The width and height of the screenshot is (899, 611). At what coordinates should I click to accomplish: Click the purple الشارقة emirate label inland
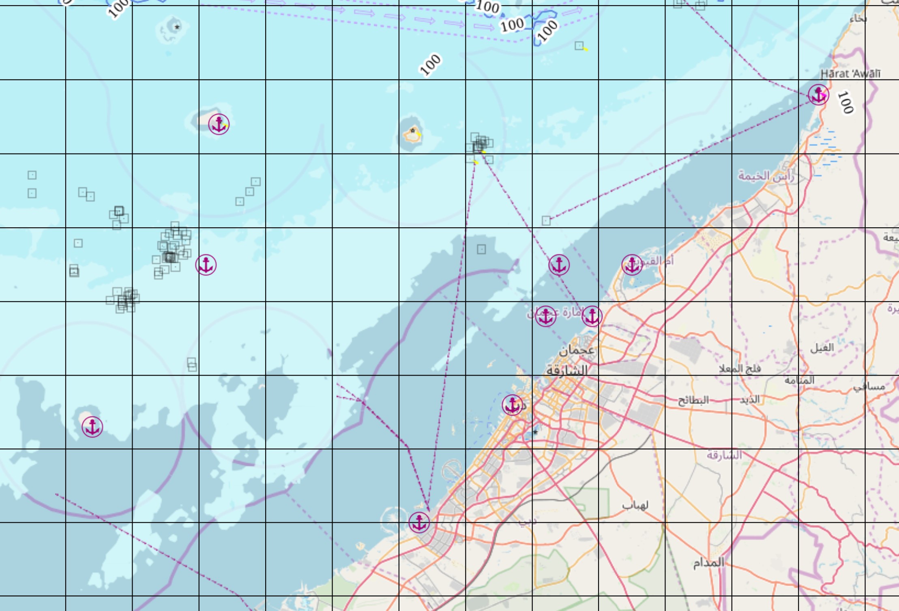pos(725,455)
